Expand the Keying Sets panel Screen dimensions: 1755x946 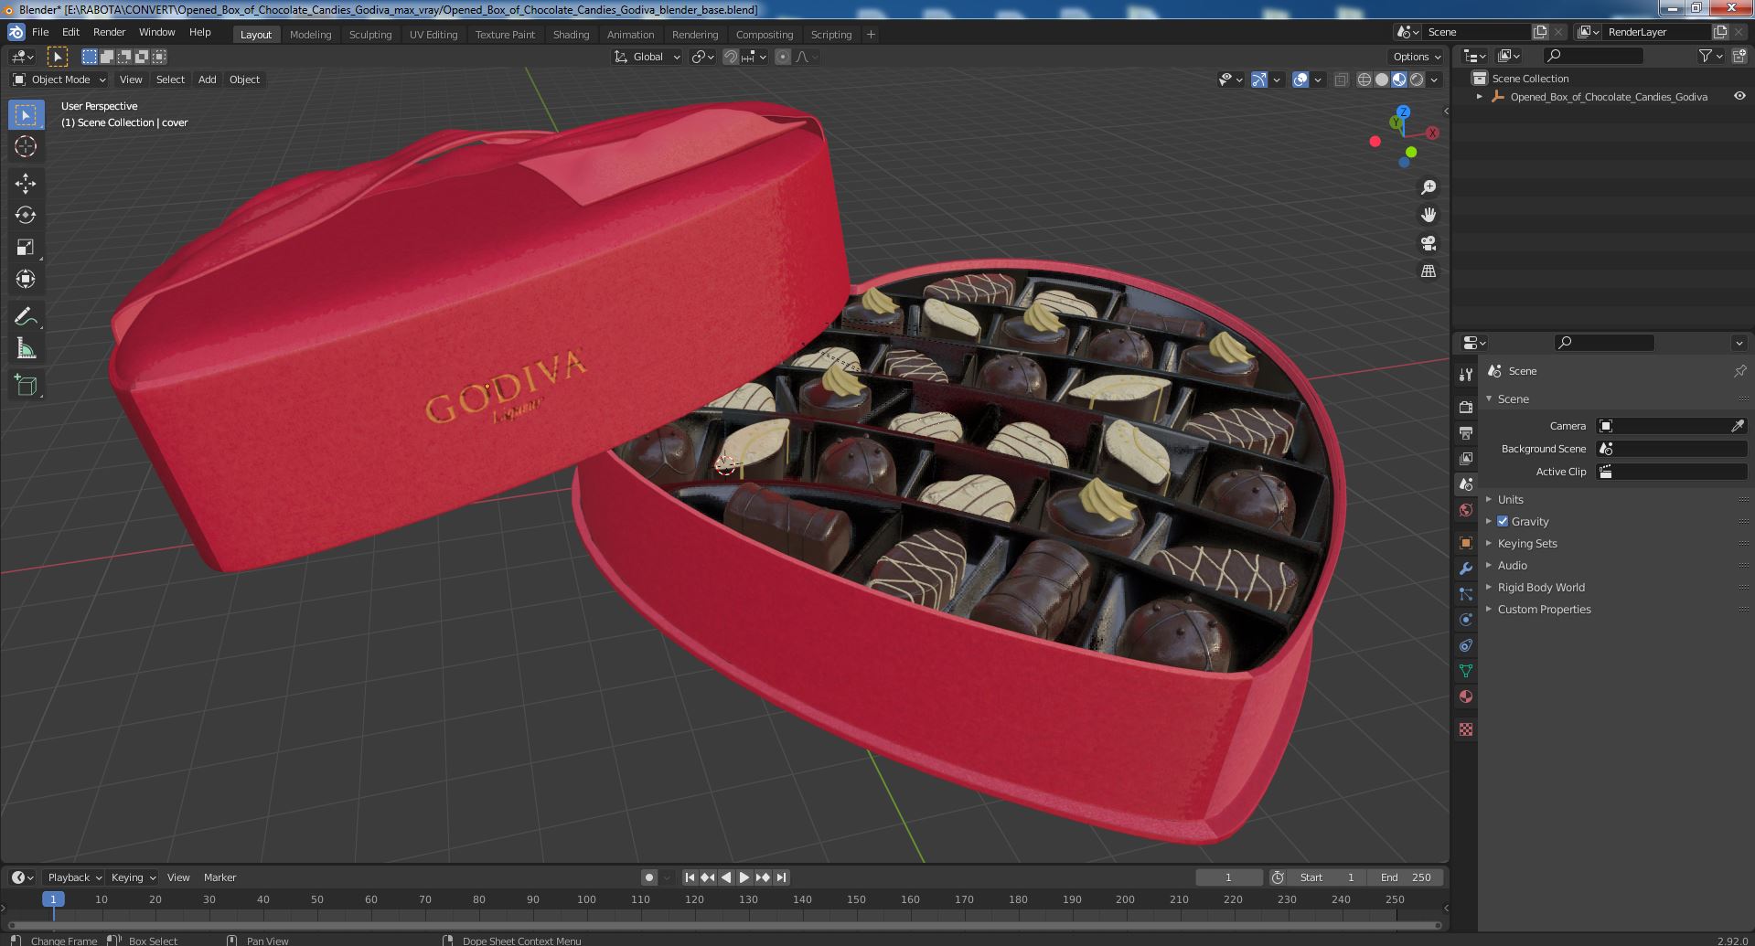click(x=1526, y=543)
